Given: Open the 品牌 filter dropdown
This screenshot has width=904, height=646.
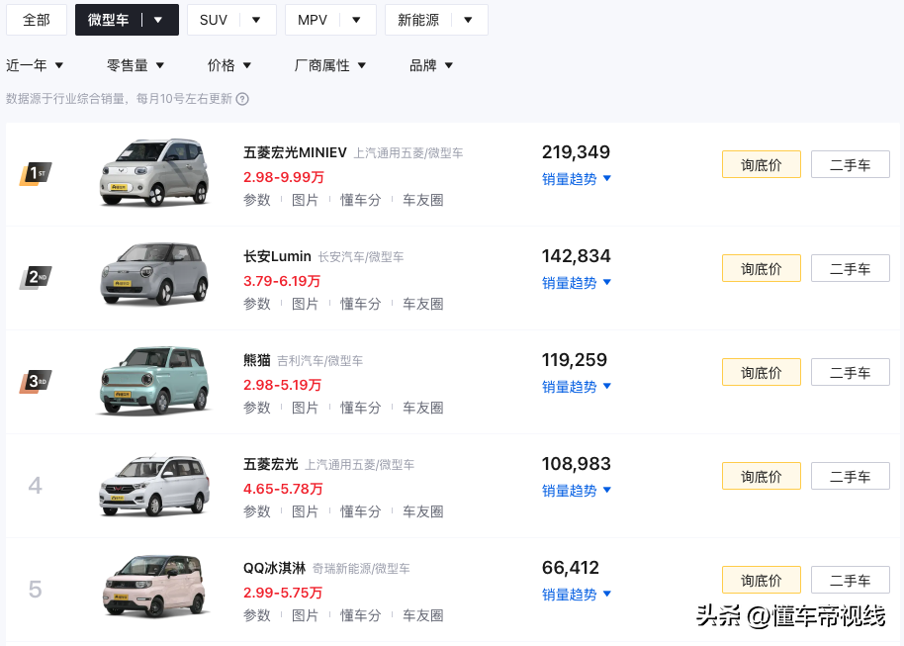Looking at the screenshot, I should 431,65.
